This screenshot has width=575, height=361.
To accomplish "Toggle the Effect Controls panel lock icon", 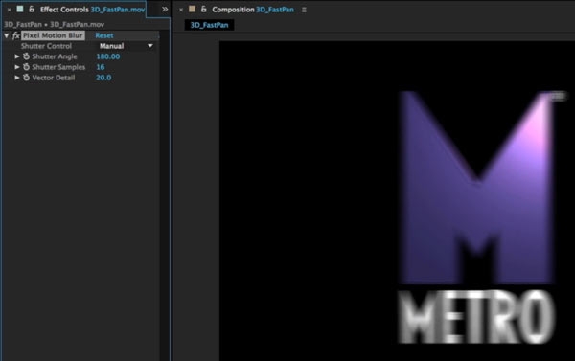I will click(32, 10).
